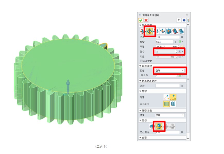Select the first 연산 base operation icon
The image size is (224, 154).
tap(152, 126)
